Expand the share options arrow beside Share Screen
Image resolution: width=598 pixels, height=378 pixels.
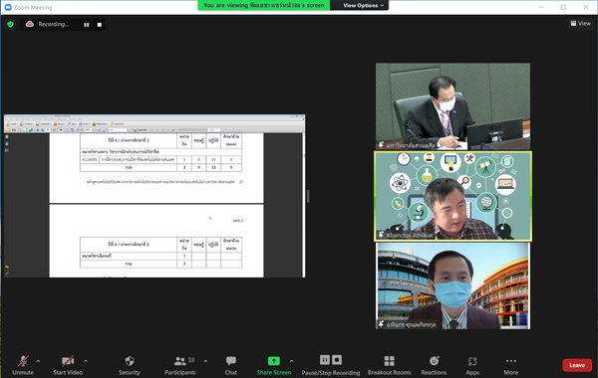(x=291, y=361)
